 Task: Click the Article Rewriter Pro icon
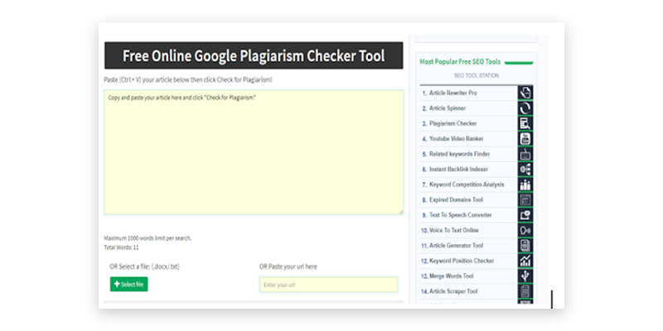click(x=525, y=93)
